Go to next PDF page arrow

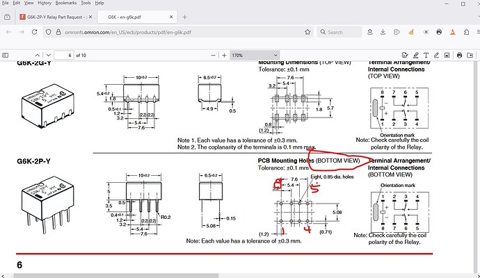point(49,56)
